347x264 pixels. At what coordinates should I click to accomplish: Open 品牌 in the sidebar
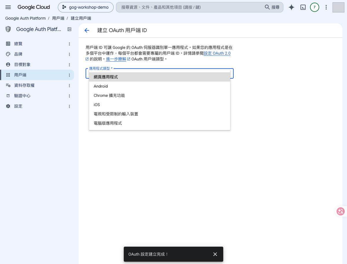pos(37,54)
